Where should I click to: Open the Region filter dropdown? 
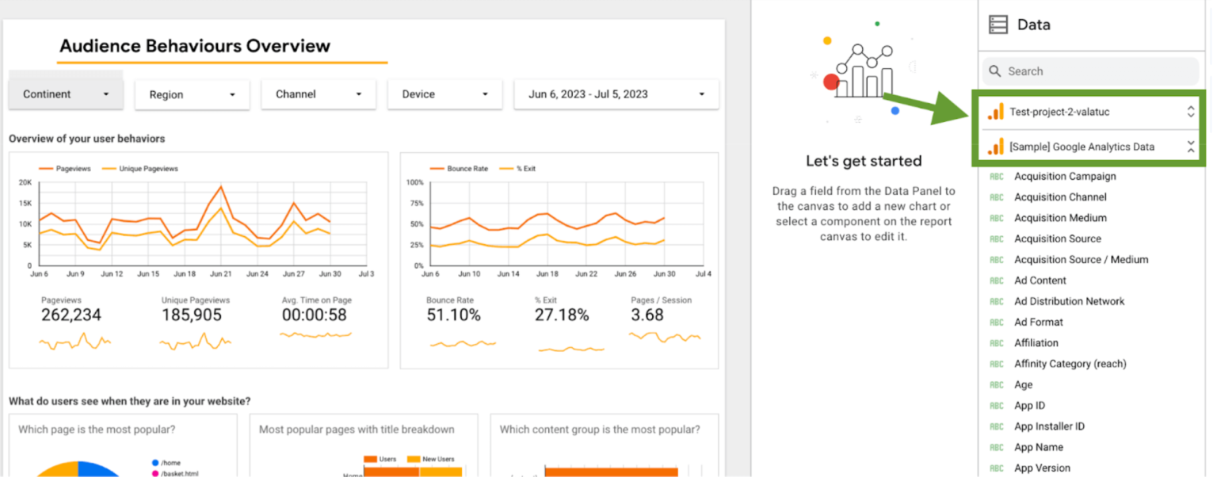(192, 94)
